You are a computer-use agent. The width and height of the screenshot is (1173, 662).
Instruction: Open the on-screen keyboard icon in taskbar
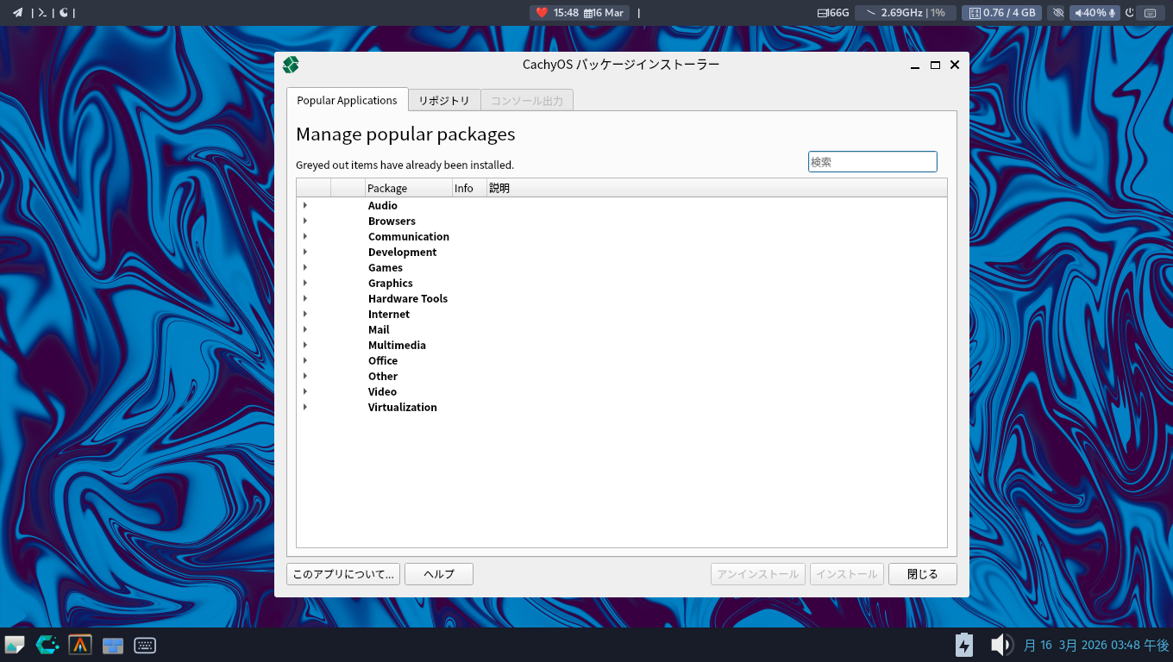pyautogui.click(x=145, y=645)
